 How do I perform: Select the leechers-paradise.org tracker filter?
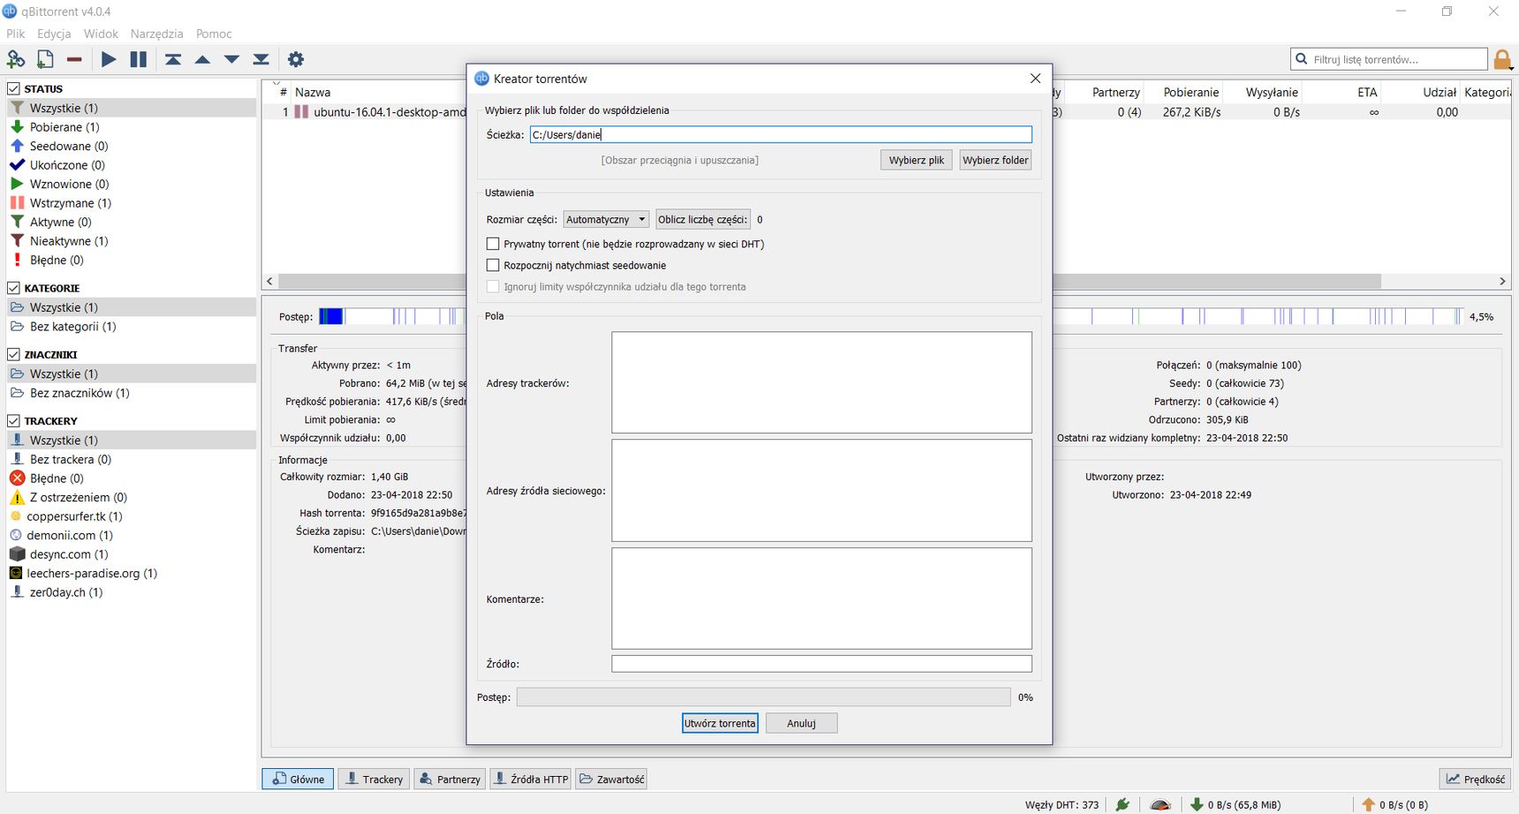[x=132, y=573]
